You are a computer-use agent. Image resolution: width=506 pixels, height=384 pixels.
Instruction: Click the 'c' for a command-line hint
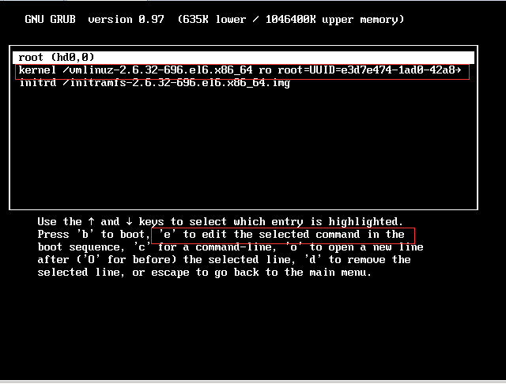click(202, 247)
